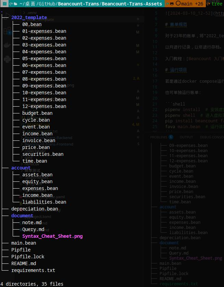Click bright README.md in front terminal
The width and height of the screenshot is (224, 287).
click(24, 263)
